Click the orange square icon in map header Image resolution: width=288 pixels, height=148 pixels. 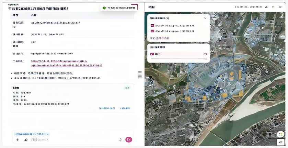pos(273,7)
